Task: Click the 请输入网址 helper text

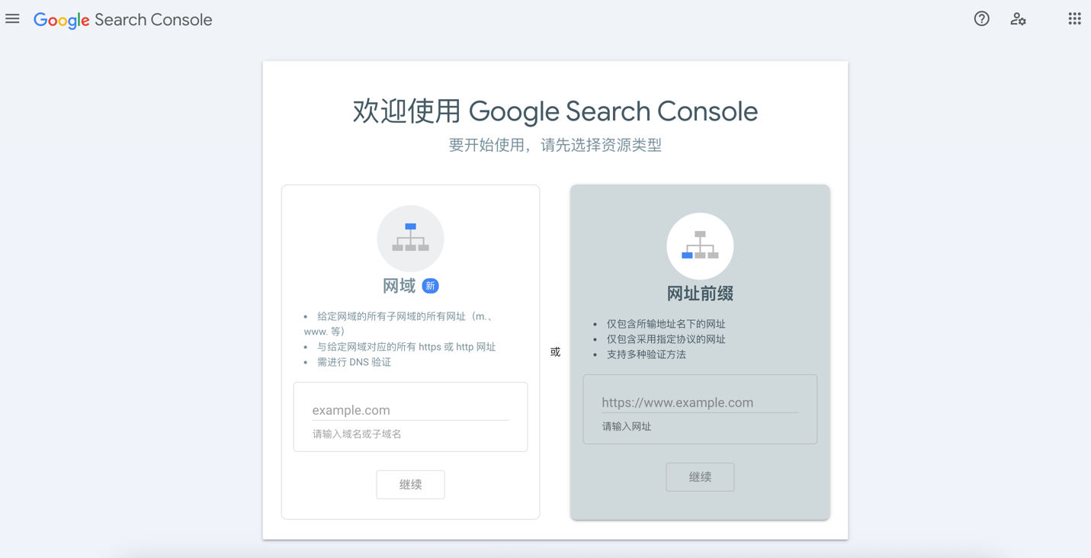Action: 626,427
